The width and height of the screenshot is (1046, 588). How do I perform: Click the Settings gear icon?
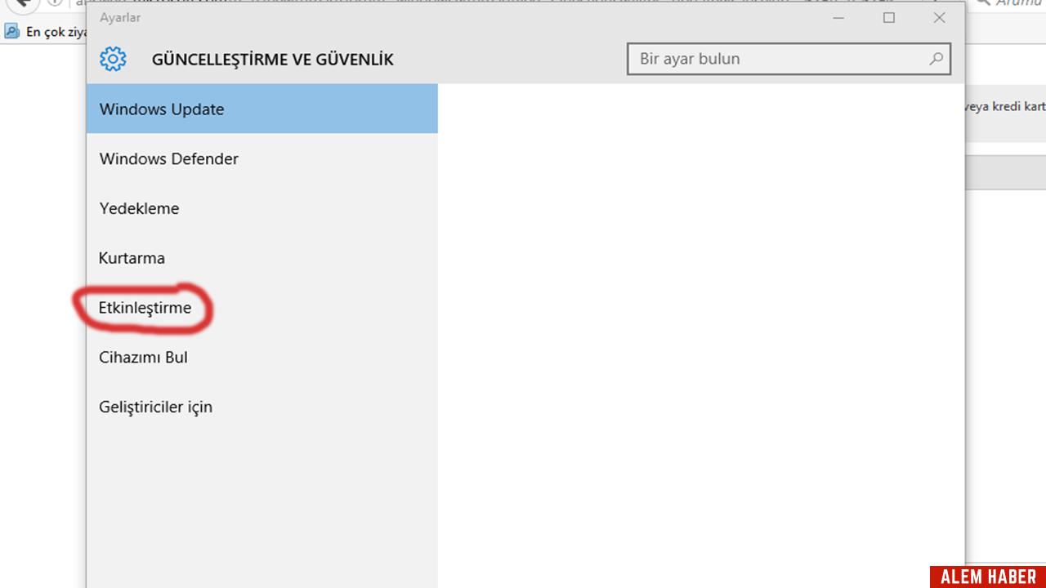113,58
